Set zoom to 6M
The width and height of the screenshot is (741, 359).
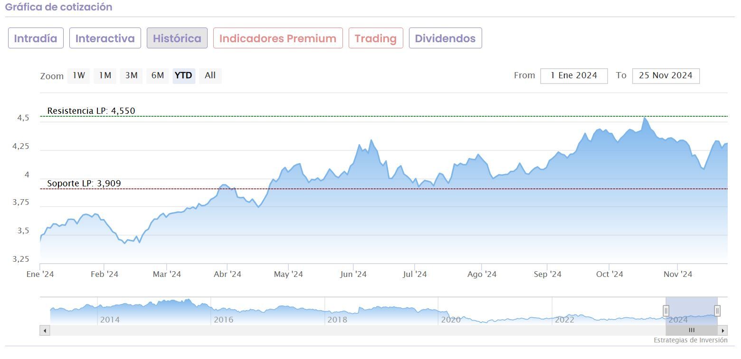pyautogui.click(x=158, y=75)
